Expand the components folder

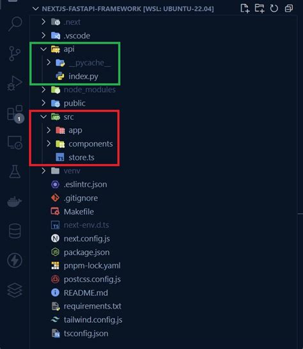[49, 143]
